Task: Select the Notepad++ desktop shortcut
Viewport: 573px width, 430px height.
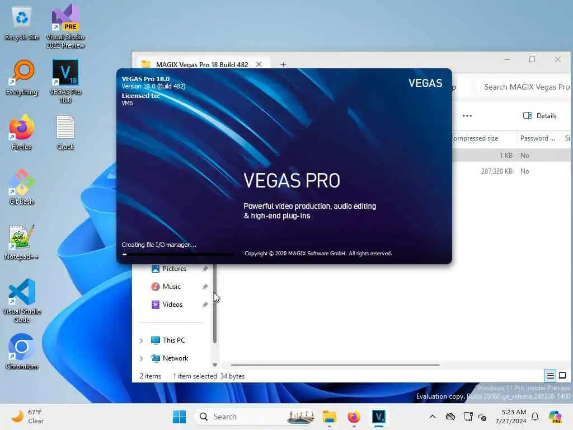Action: [22, 242]
